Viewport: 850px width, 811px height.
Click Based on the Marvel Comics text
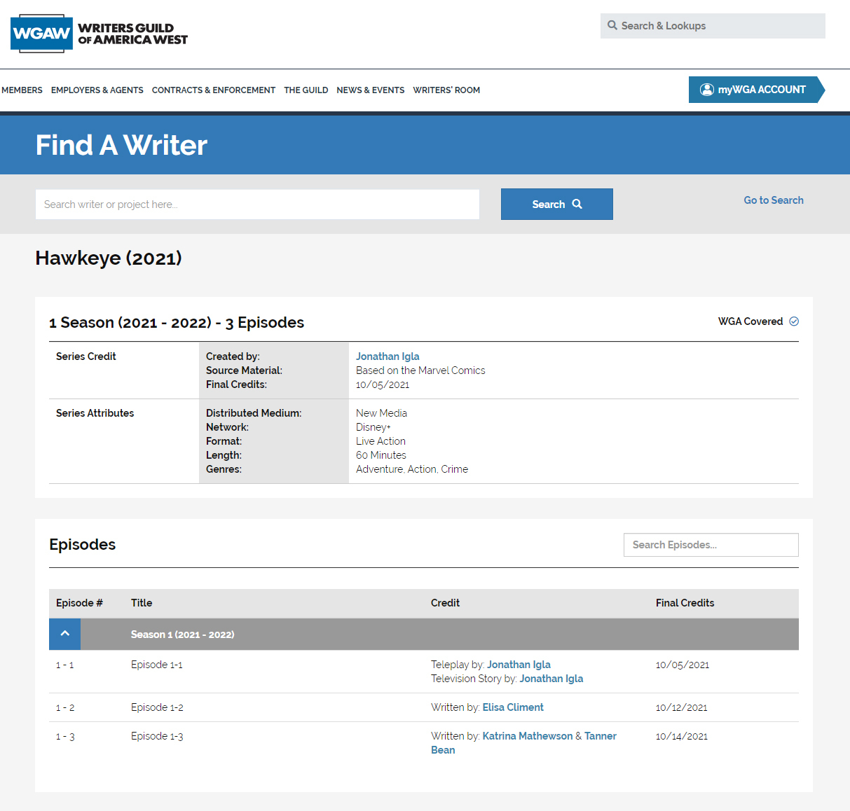pos(420,370)
